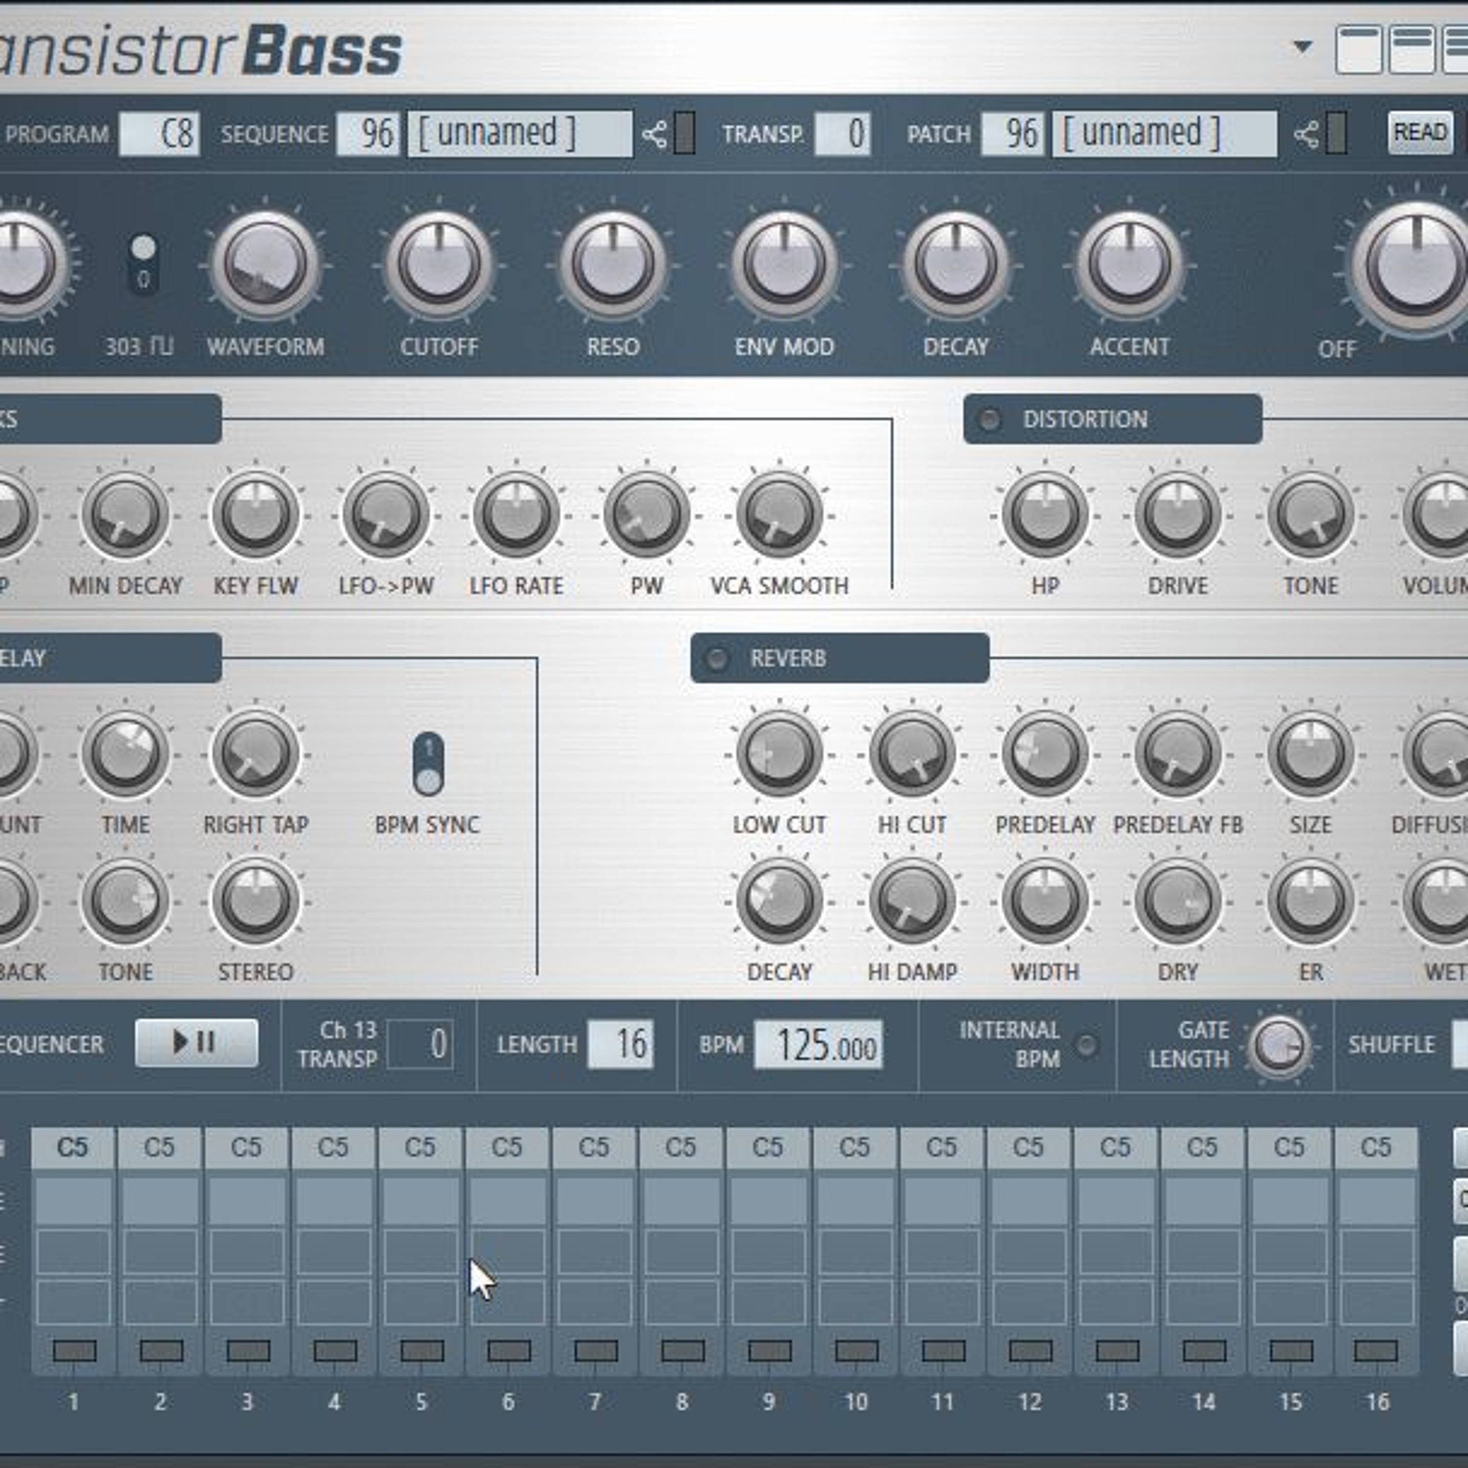
Task: Start the sequencer with play/pause button
Action: click(x=196, y=1042)
